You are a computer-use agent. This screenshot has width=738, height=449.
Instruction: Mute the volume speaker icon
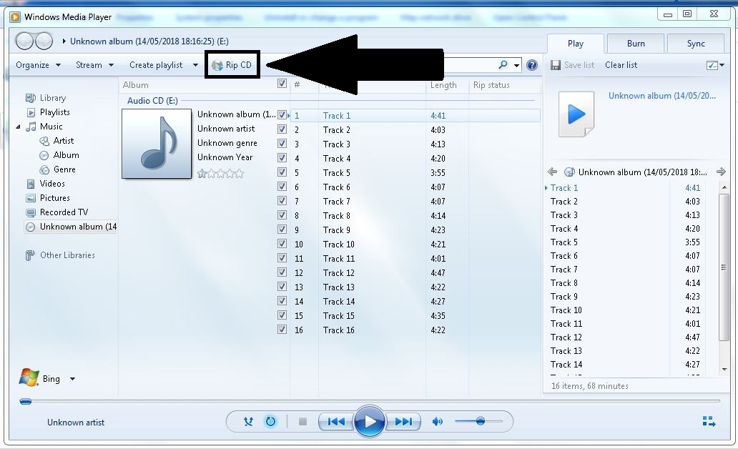pyautogui.click(x=437, y=421)
